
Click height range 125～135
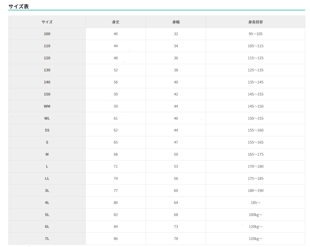pyautogui.click(x=256, y=70)
